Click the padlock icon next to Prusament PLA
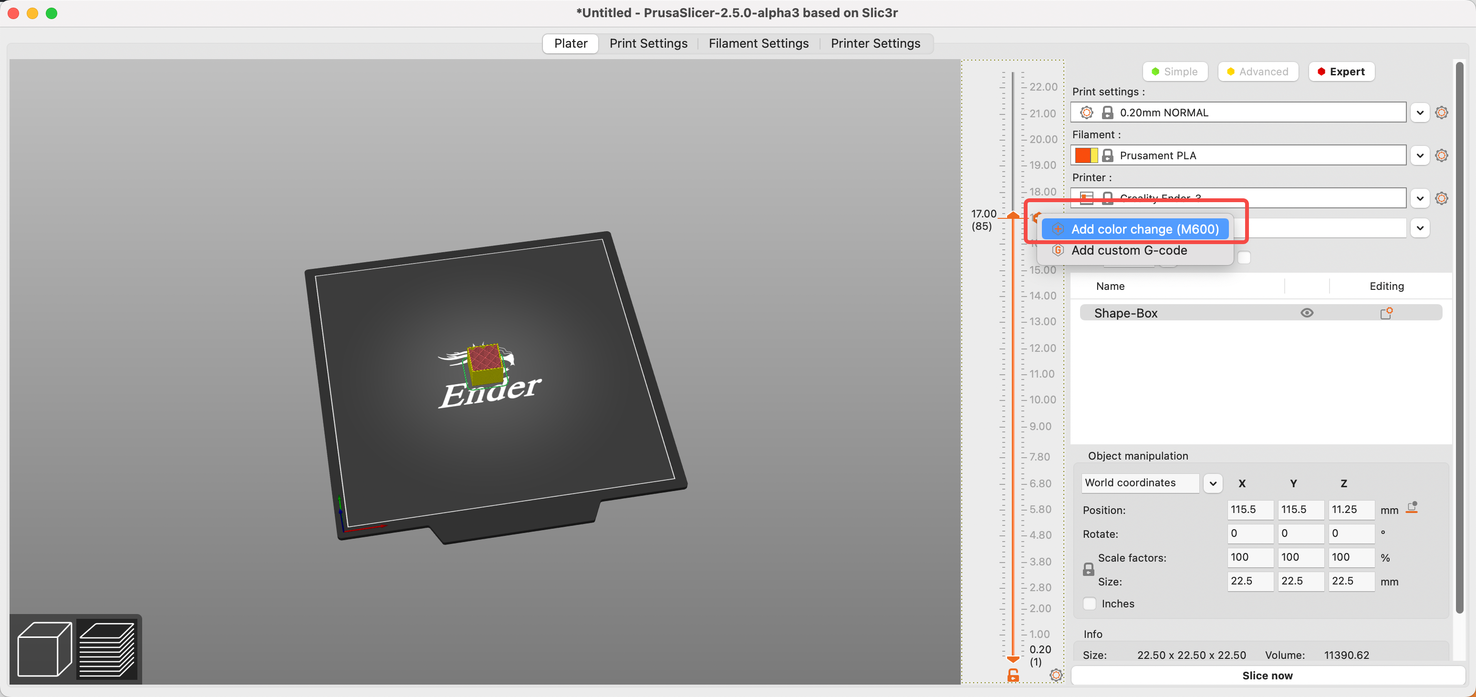 pyautogui.click(x=1108, y=155)
